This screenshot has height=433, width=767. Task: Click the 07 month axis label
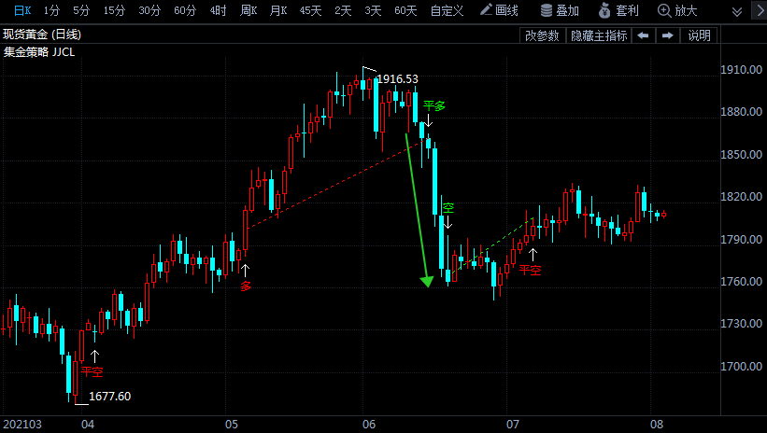(x=512, y=425)
